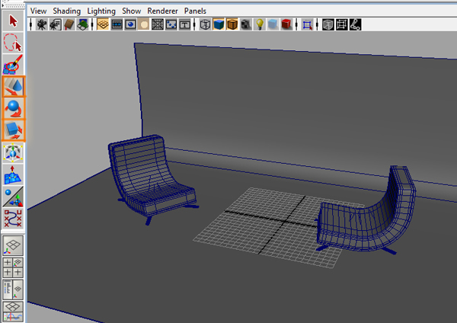The image size is (457, 323).
Task: Open the View menu
Action: click(38, 11)
